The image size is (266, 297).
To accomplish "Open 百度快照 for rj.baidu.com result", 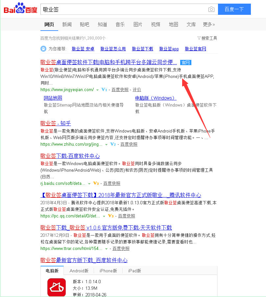I will (x=112, y=183).
